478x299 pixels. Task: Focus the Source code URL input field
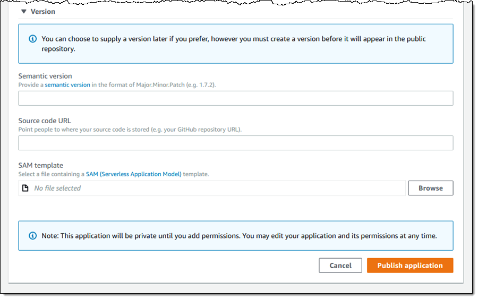[x=236, y=143]
